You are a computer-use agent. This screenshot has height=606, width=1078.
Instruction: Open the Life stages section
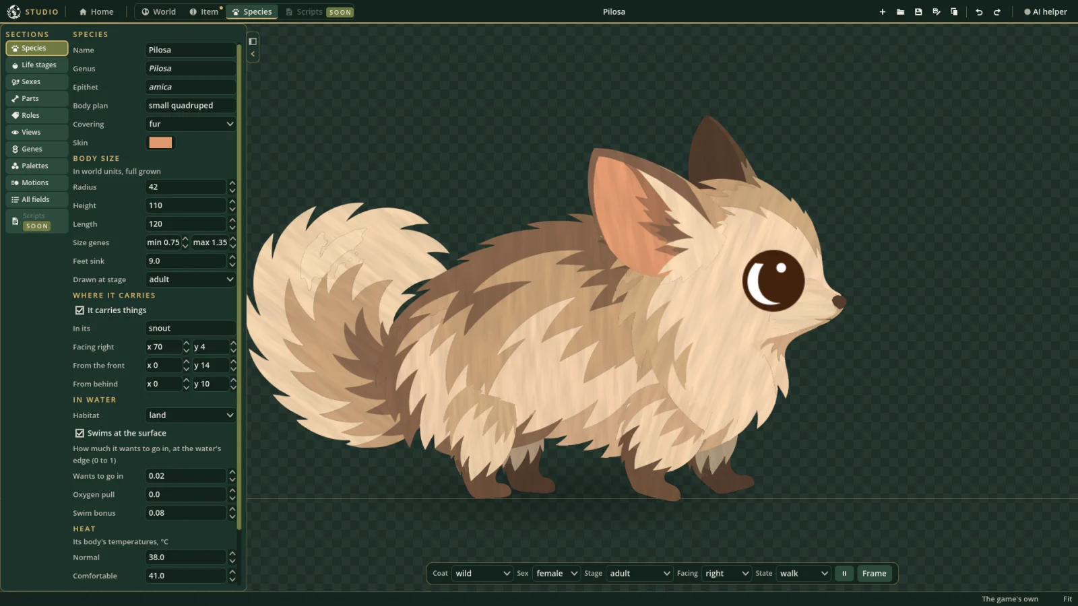[37, 65]
